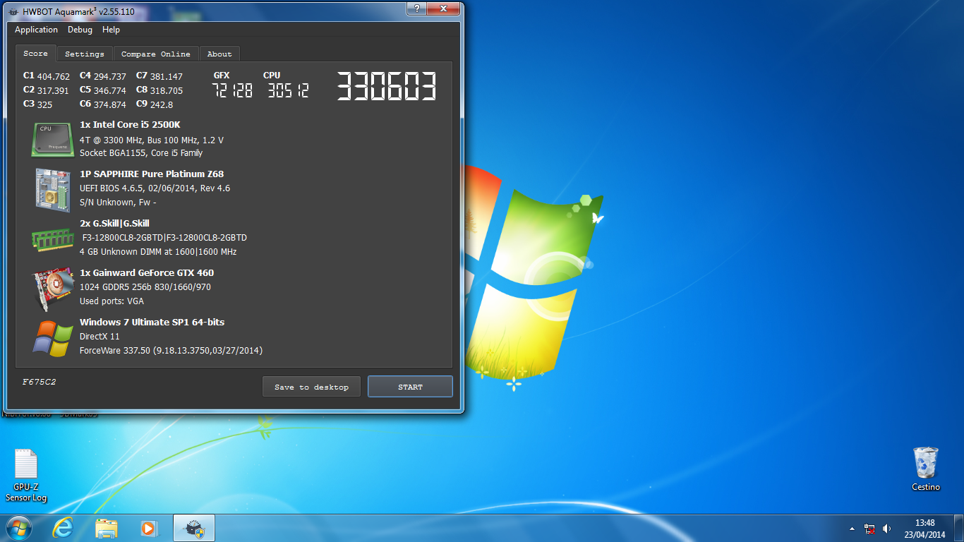The width and height of the screenshot is (964, 542).
Task: Click the C4 value 294.737
Action: click(x=109, y=76)
